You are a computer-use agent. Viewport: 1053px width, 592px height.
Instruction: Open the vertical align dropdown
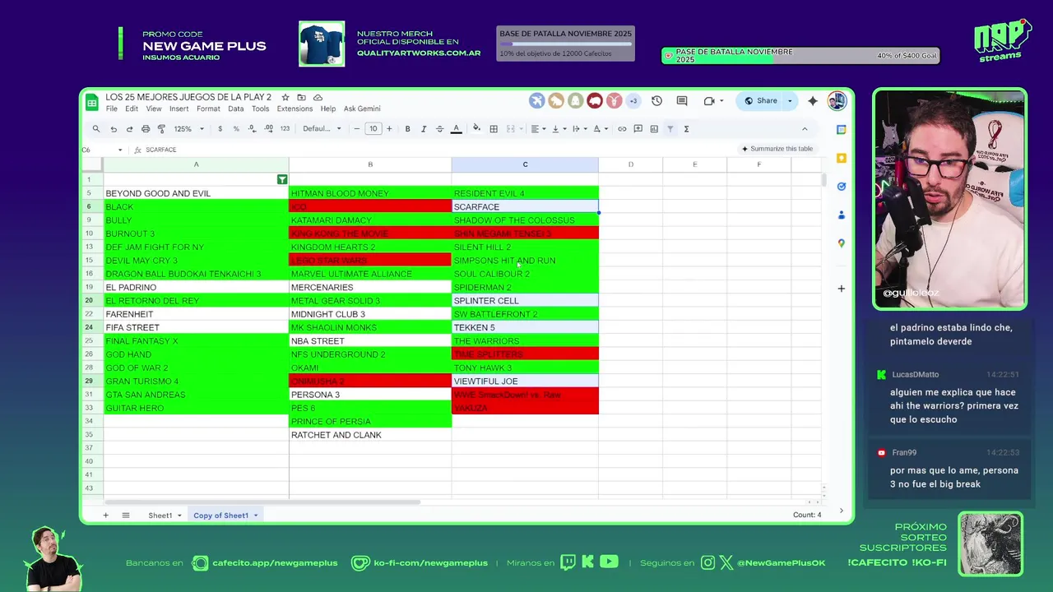(x=558, y=128)
